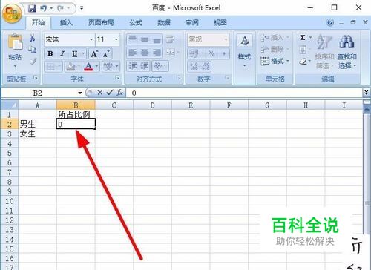
Task: Open the 页面布局 tab
Action: coord(101,23)
